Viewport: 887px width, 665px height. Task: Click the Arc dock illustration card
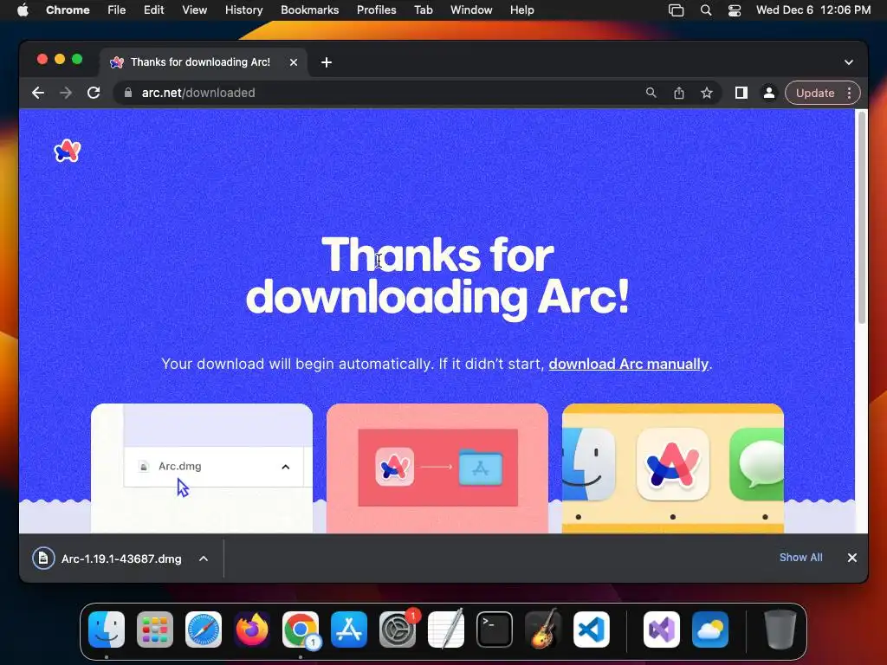point(673,468)
